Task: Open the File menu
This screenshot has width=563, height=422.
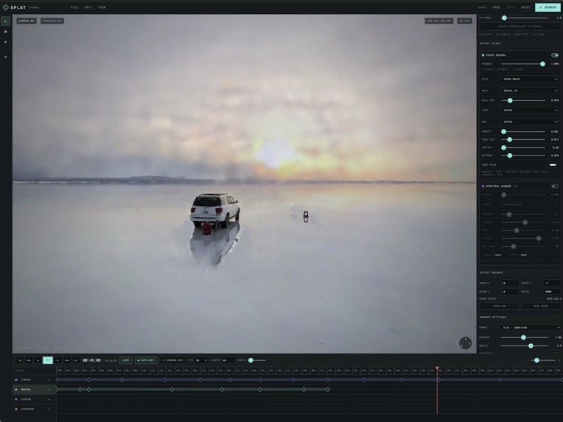Action: coord(74,7)
